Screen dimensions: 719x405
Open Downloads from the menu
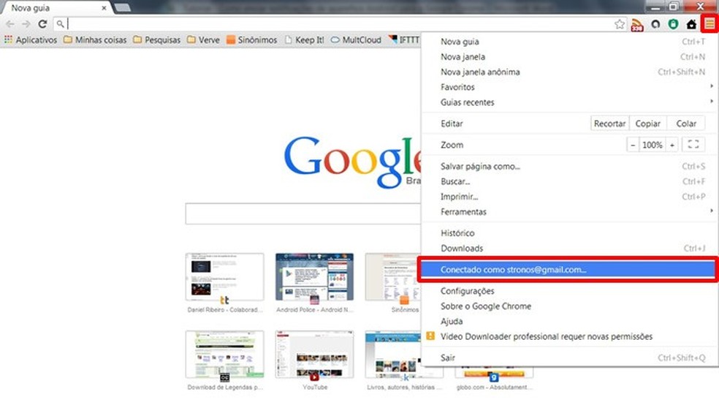coord(569,248)
